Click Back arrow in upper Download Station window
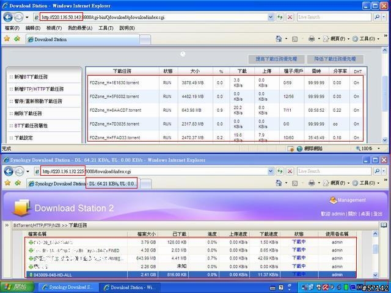Viewport: 391px width, 293px height. click(8, 17)
